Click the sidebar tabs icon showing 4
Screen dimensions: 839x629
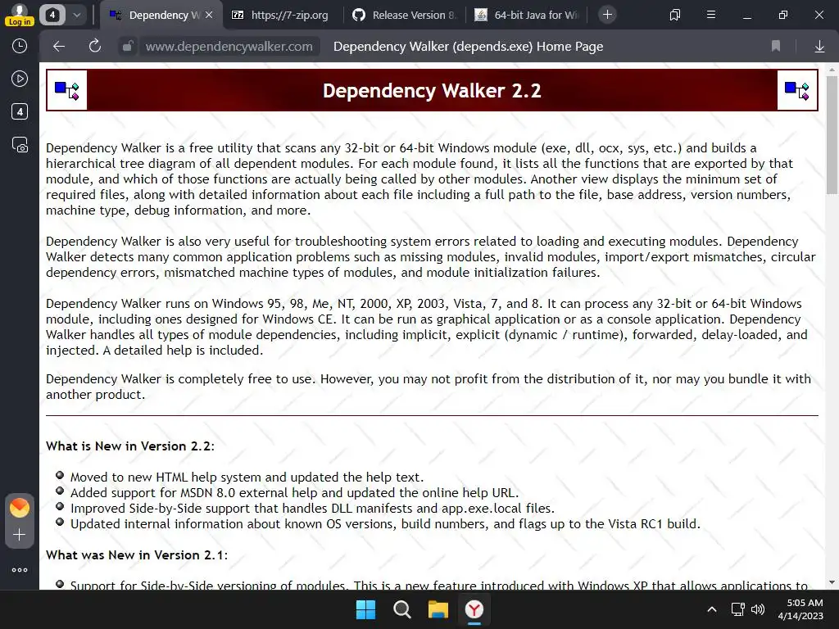(x=20, y=111)
